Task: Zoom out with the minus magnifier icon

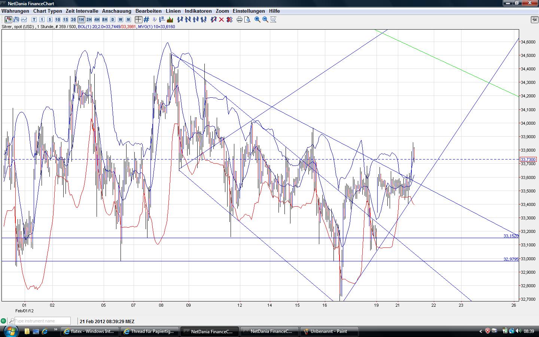Action: [265, 19]
